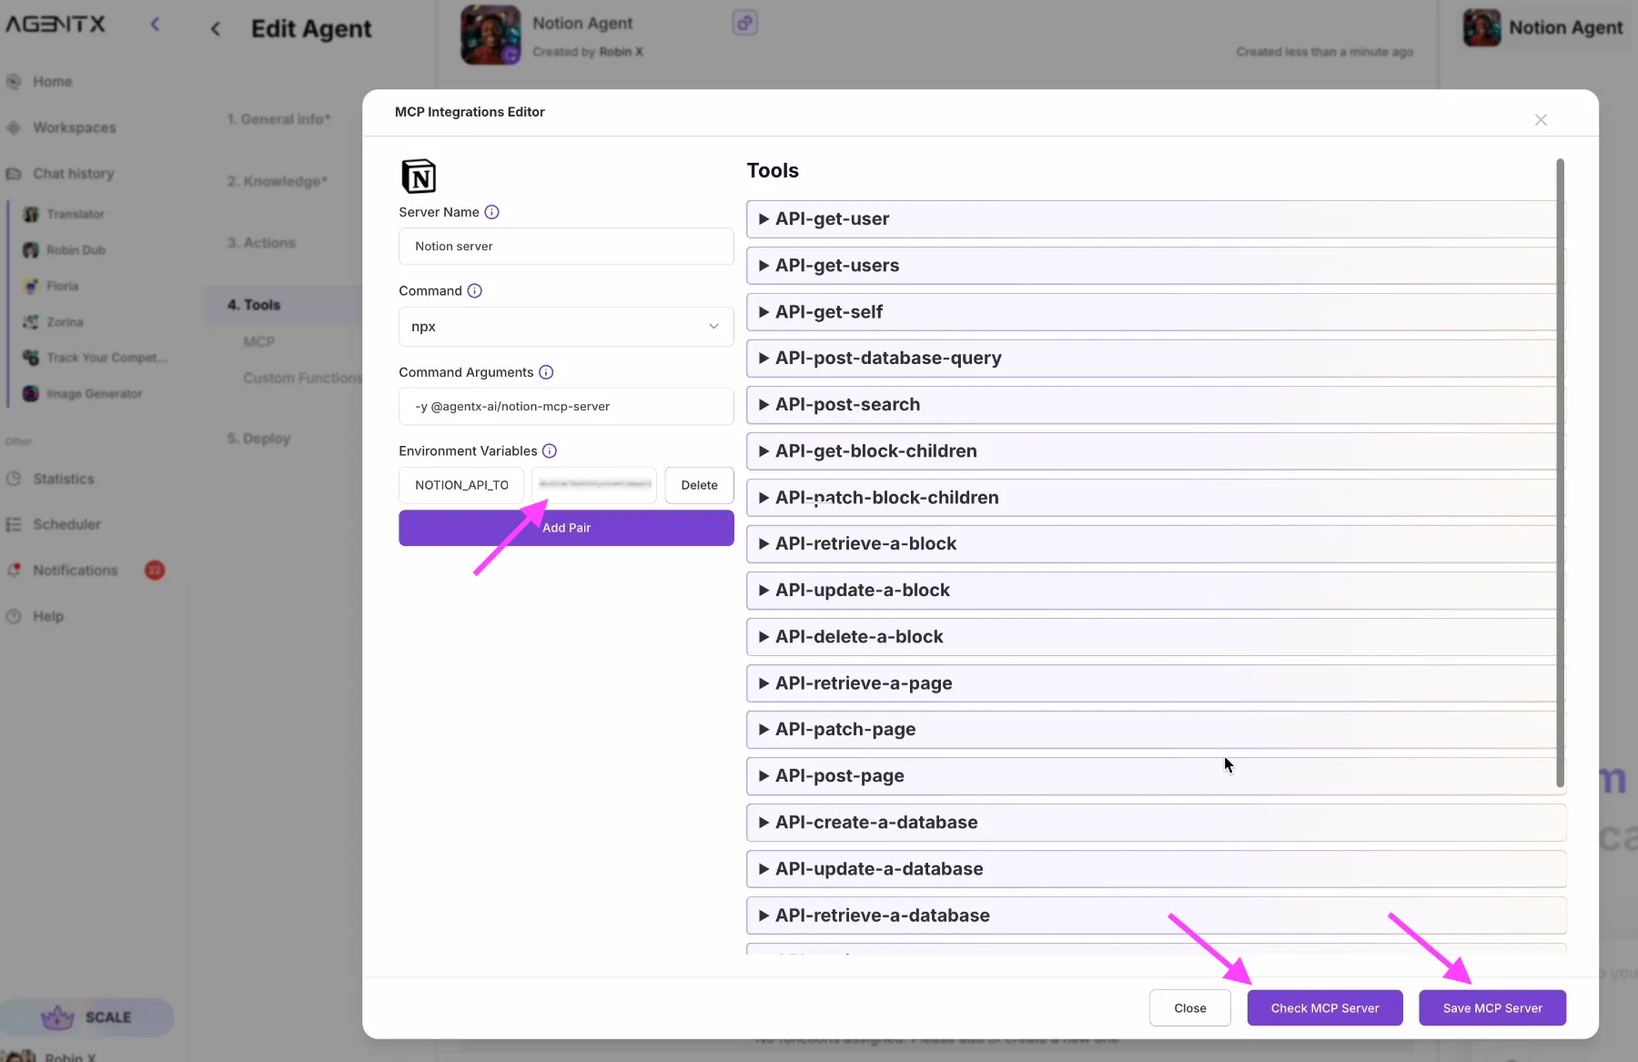Open Home from the sidebar
This screenshot has width=1638, height=1062.
coord(53,82)
